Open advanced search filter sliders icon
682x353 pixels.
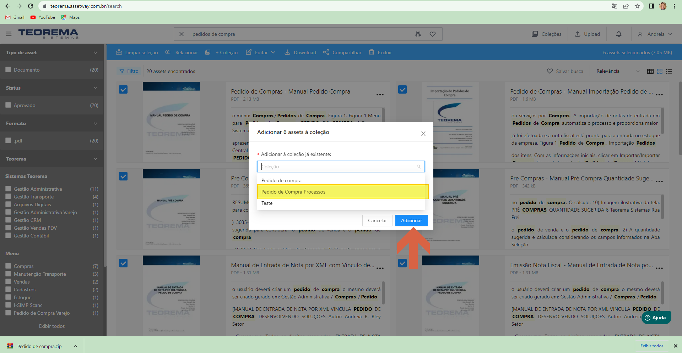(x=418, y=34)
